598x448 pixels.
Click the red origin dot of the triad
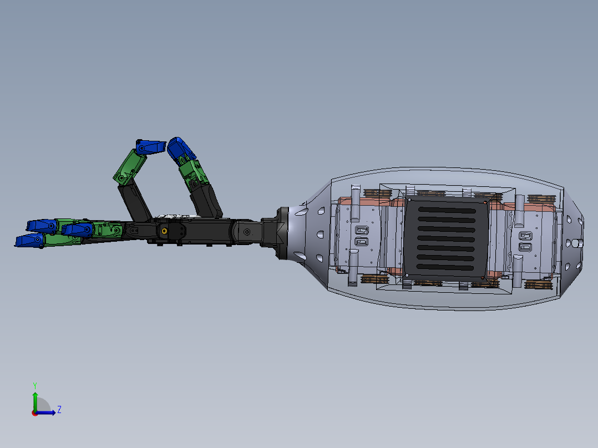point(34,413)
